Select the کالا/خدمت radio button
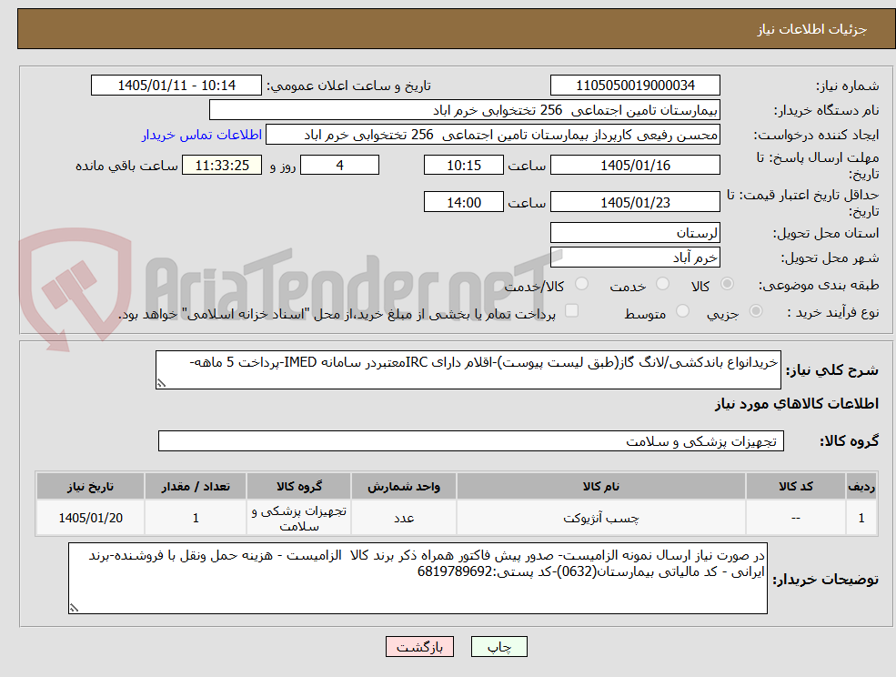 pyautogui.click(x=581, y=284)
